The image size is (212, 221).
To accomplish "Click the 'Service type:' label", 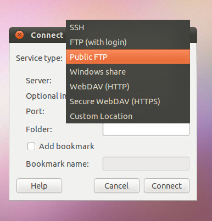I will [x=39, y=58].
